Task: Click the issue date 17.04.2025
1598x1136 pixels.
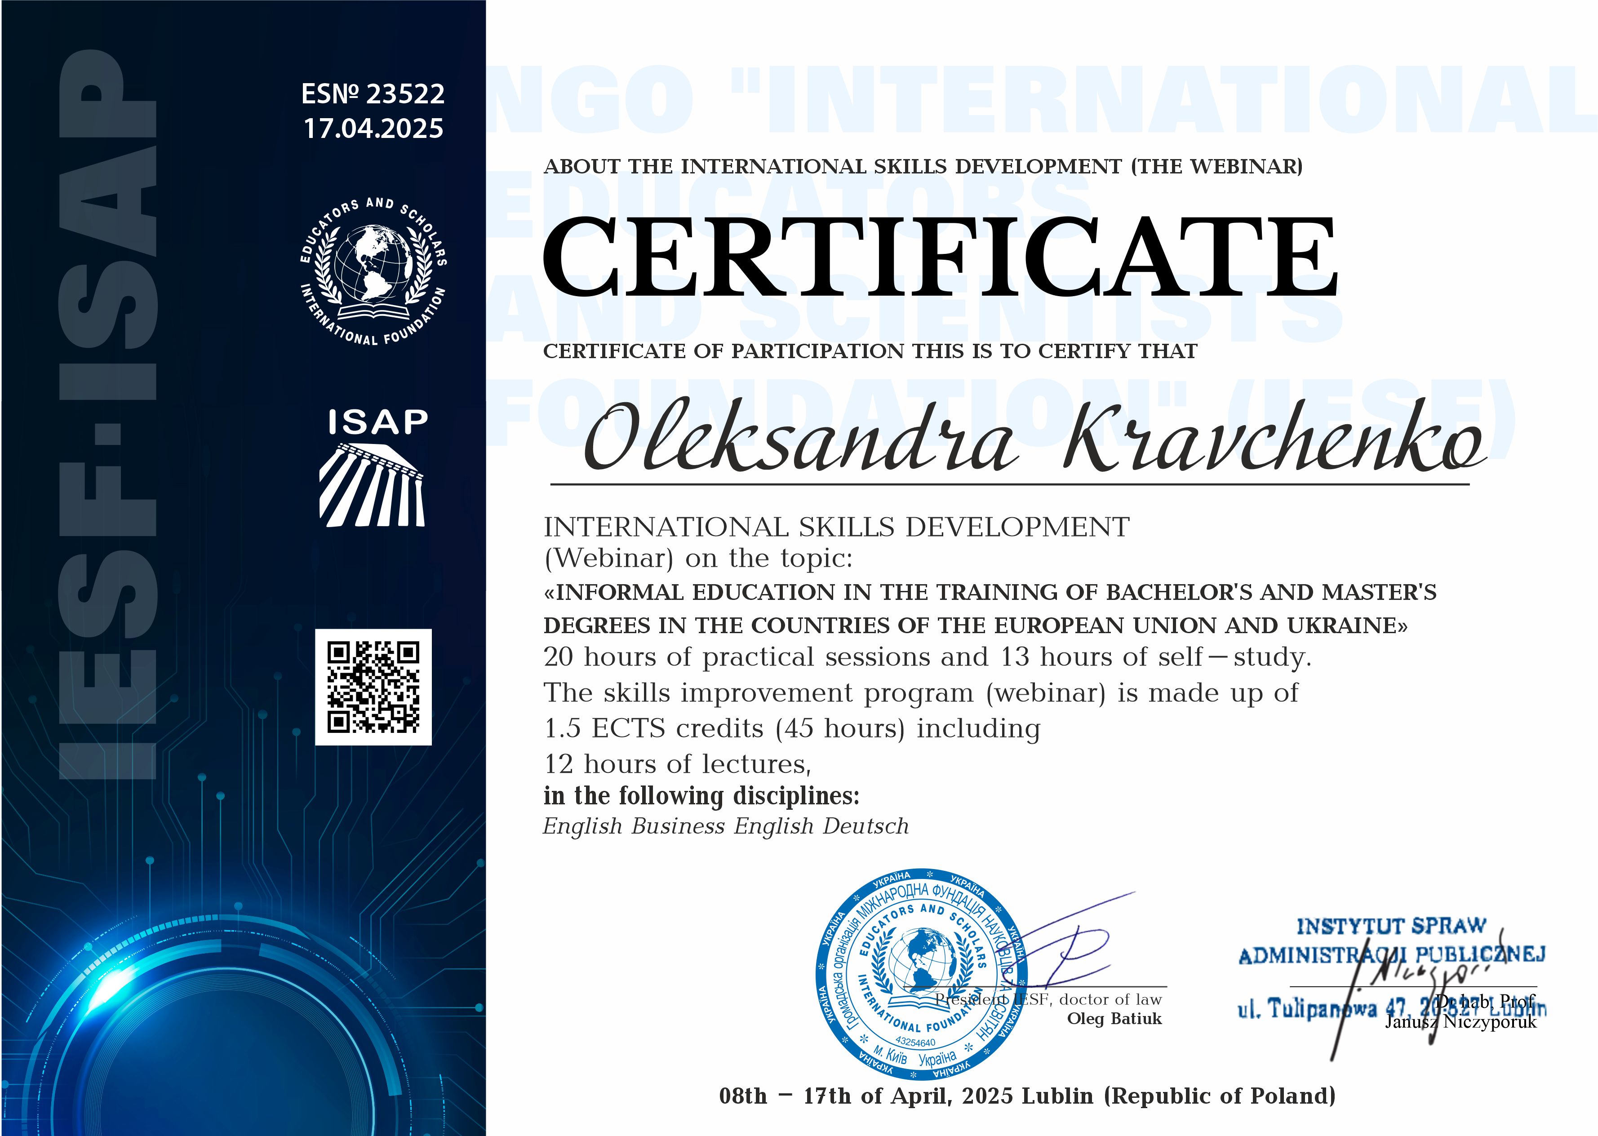Action: pyautogui.click(x=373, y=128)
